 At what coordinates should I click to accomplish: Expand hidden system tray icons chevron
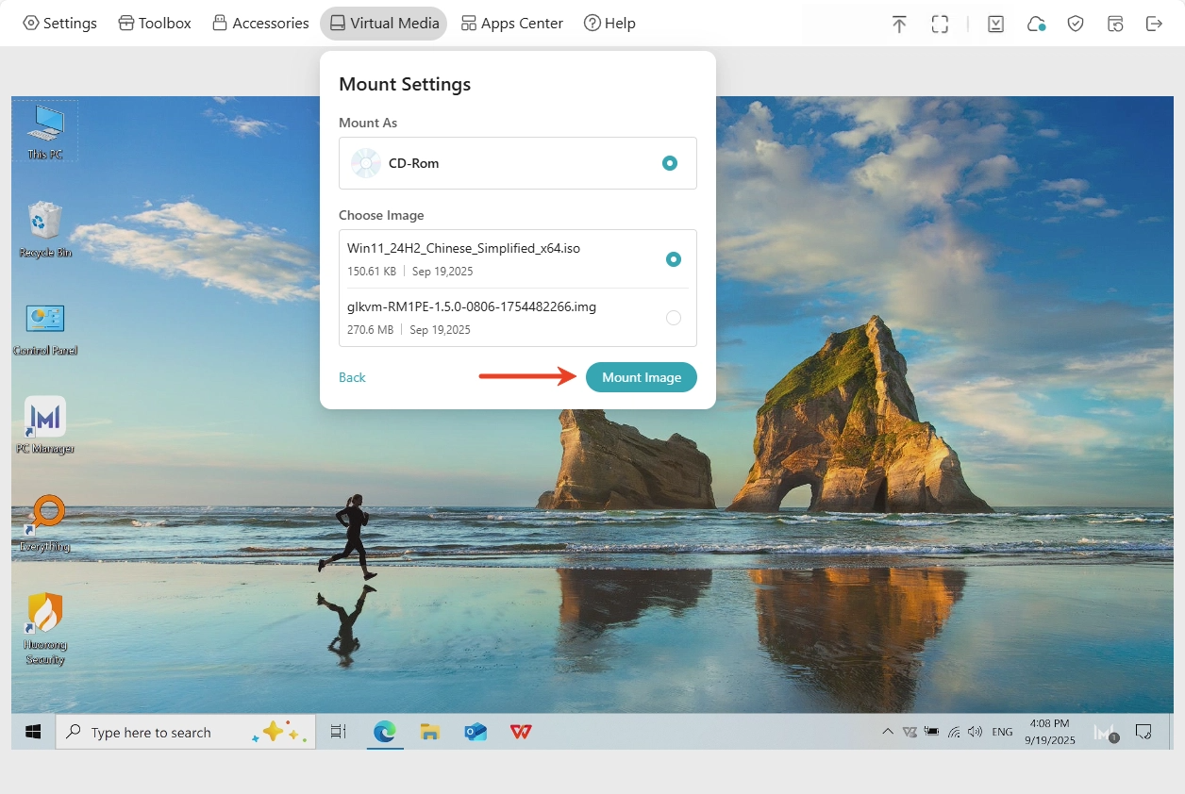coord(887,732)
